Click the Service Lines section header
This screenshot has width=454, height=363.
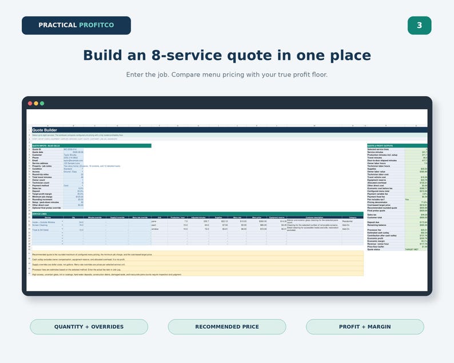click(x=197, y=214)
